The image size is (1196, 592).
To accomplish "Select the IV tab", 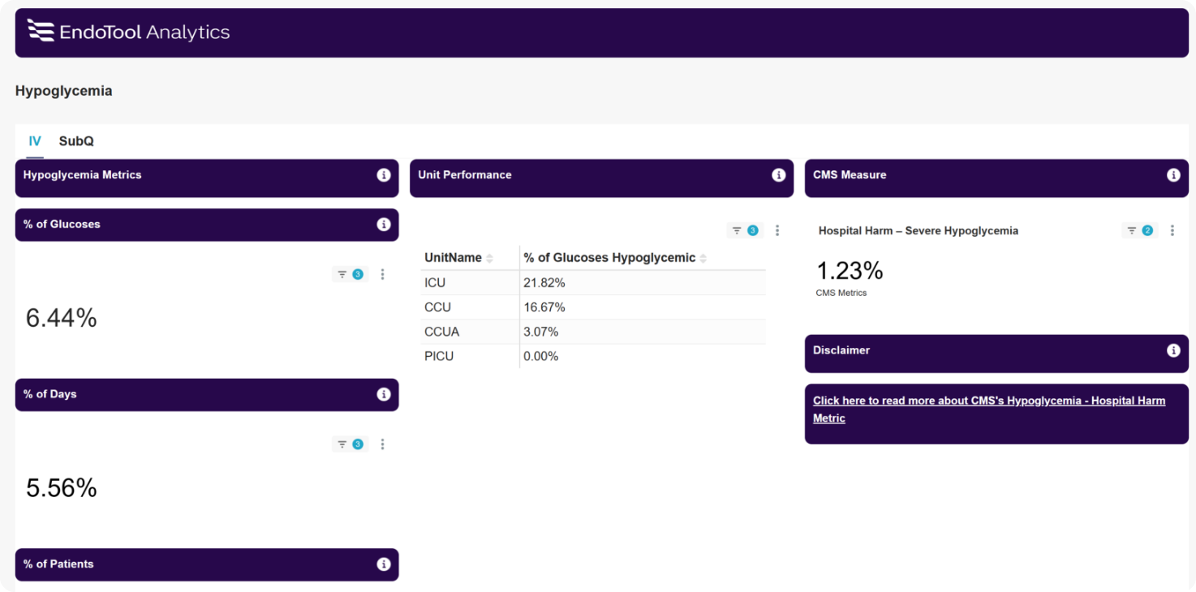I will 35,140.
